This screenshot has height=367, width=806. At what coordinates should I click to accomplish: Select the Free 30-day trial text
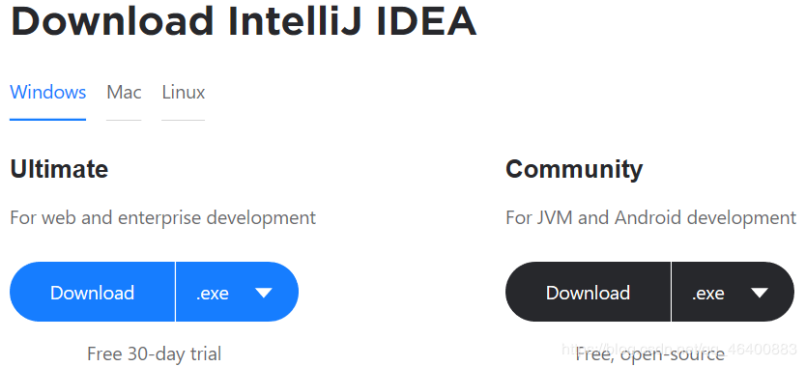(155, 353)
